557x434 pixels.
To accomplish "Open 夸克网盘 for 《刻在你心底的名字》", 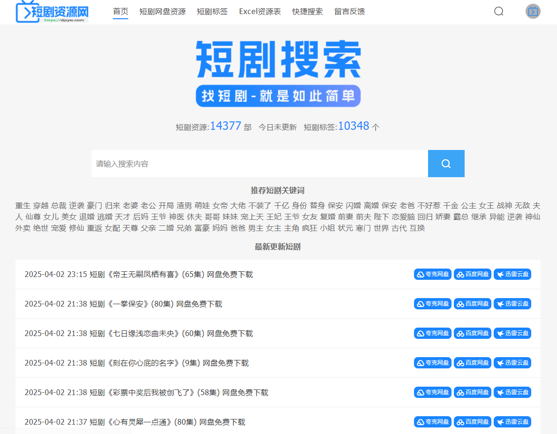I will pyautogui.click(x=432, y=363).
